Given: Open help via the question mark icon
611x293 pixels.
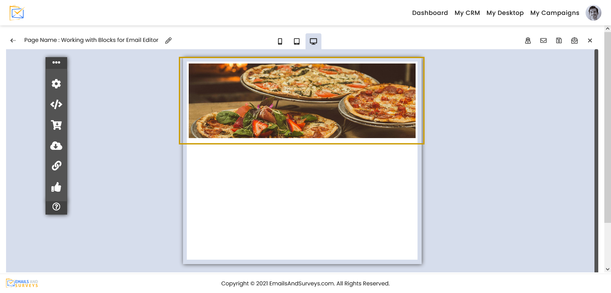Looking at the screenshot, I should [56, 207].
